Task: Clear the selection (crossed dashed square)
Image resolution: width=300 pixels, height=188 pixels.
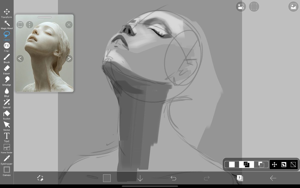Action: (x=293, y=164)
